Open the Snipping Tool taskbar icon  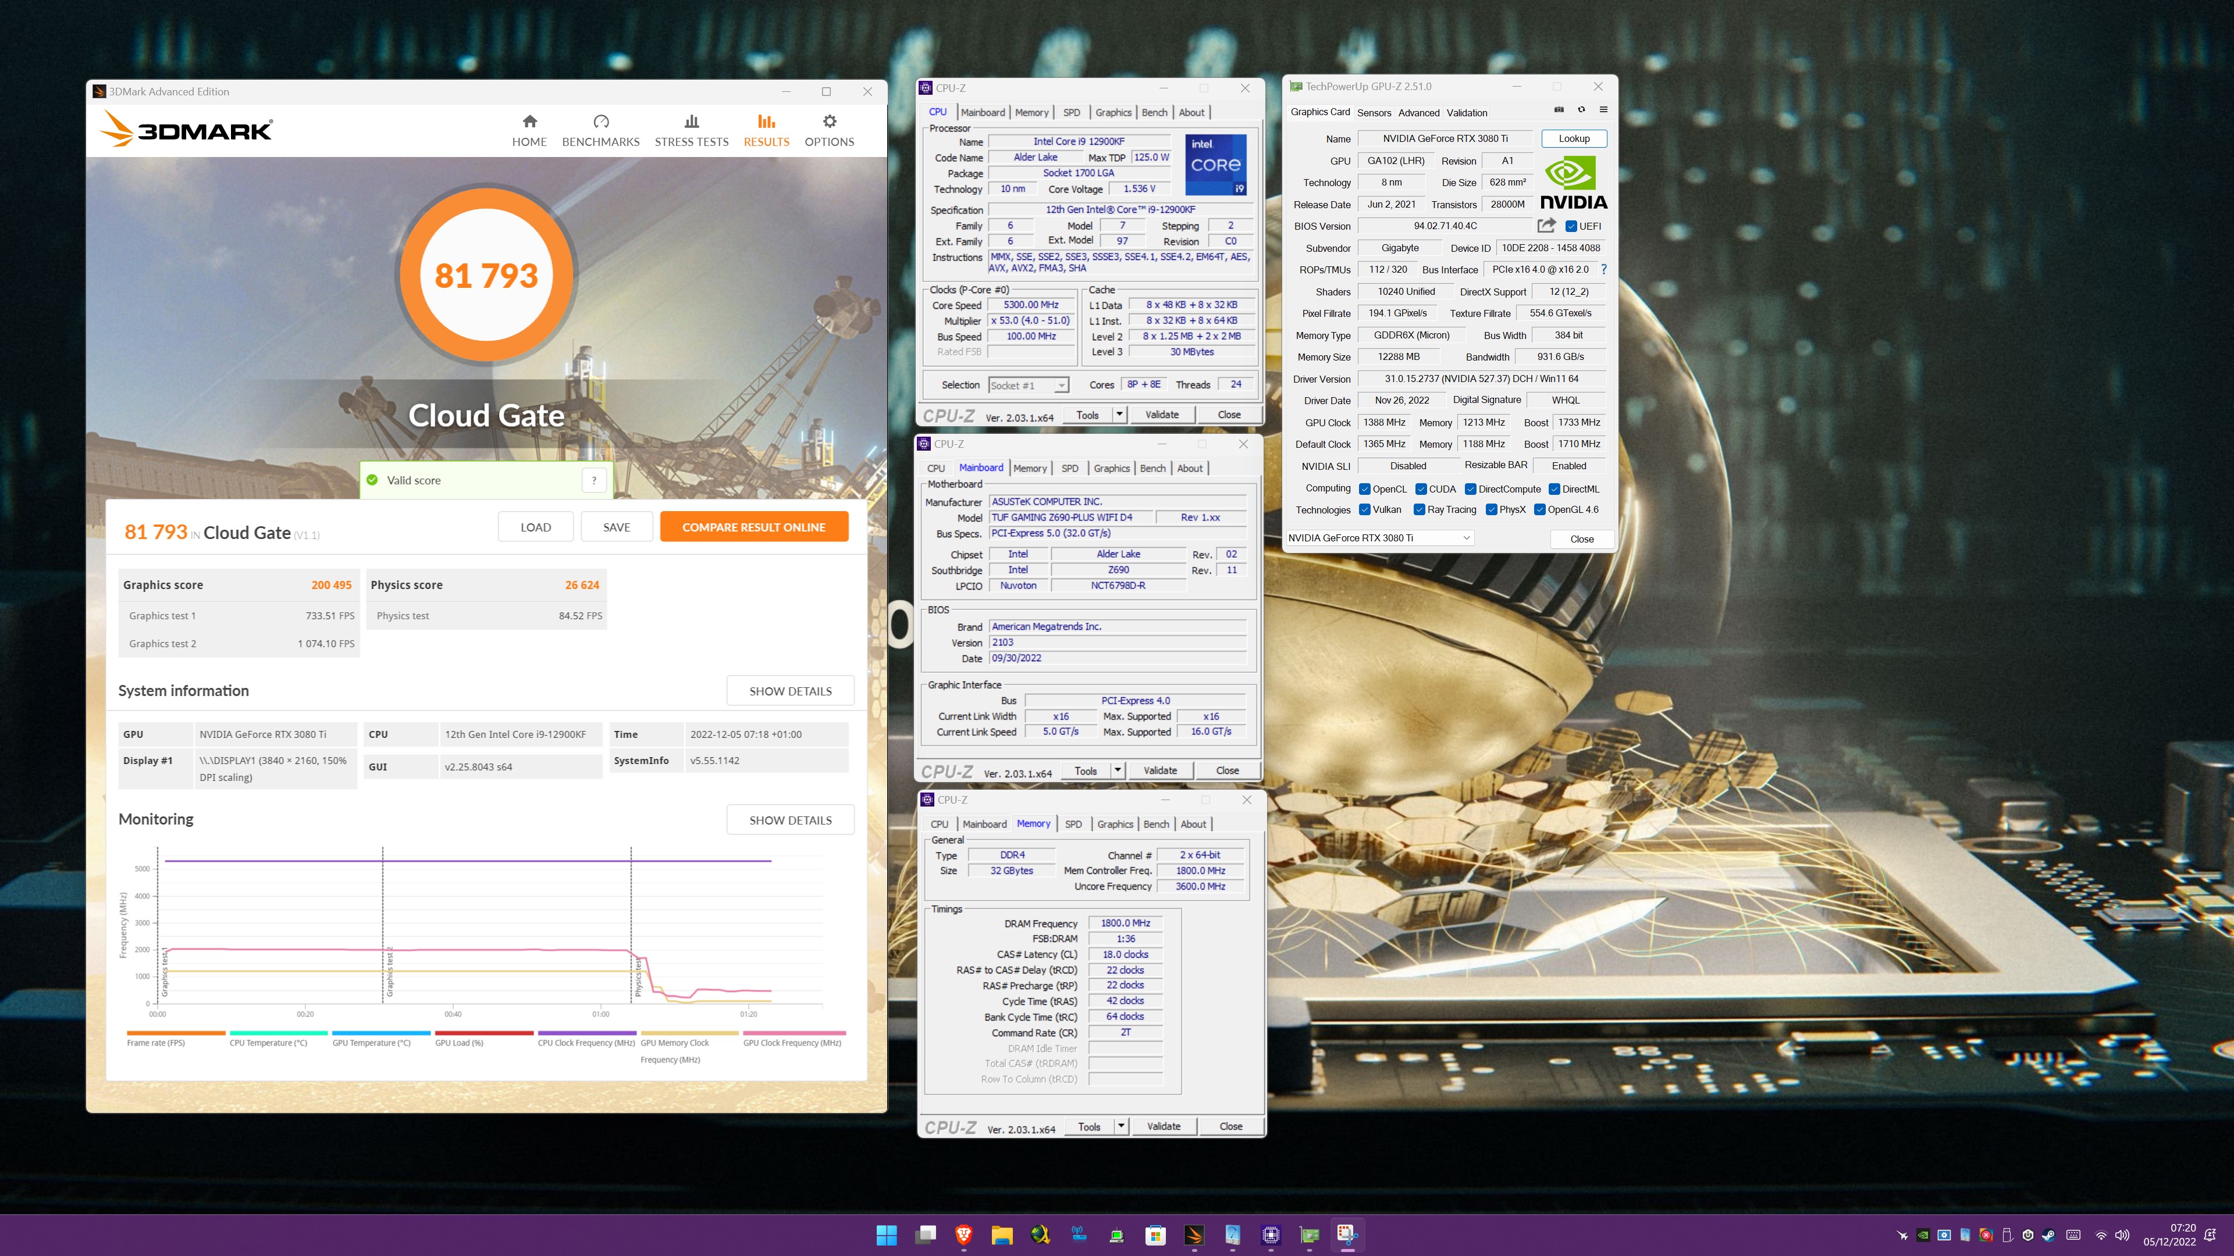[1347, 1235]
